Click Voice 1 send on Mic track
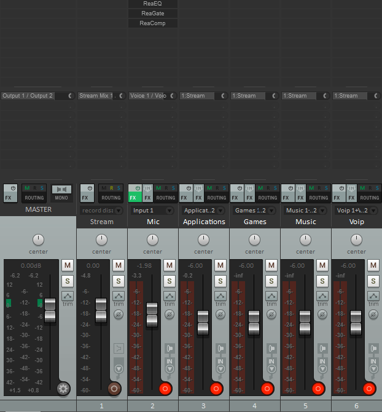 (148, 96)
